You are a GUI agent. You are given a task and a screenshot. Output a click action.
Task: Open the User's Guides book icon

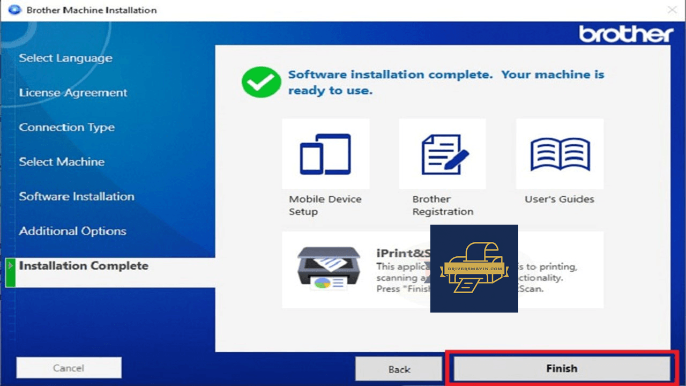[560, 154]
